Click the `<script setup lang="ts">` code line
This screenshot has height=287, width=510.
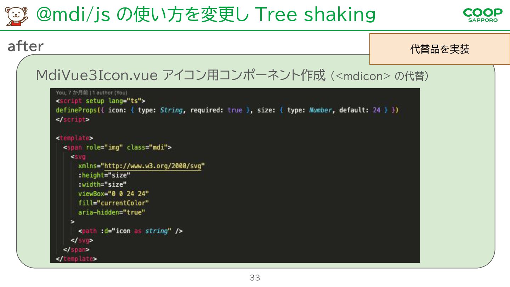[101, 101]
